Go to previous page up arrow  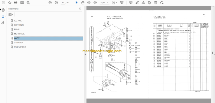pos(50,3)
